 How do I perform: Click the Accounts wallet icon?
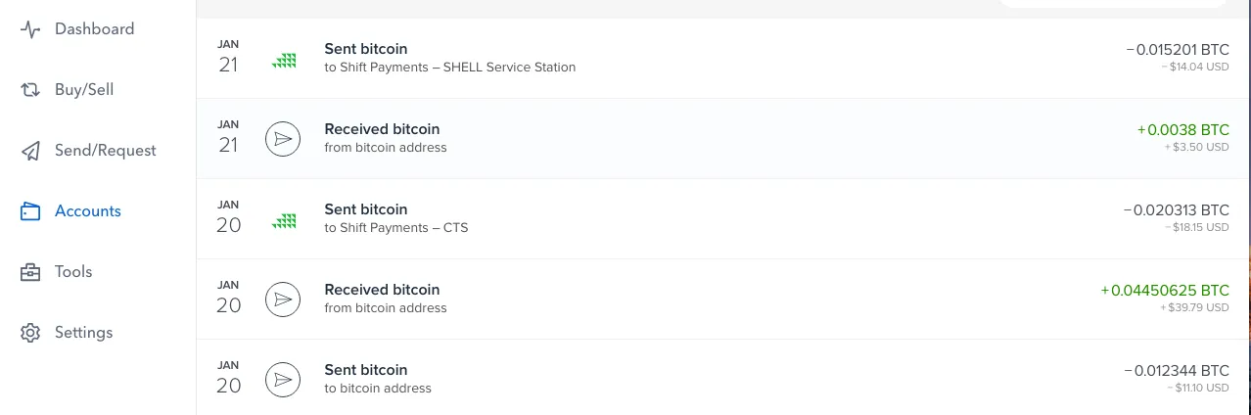point(30,211)
